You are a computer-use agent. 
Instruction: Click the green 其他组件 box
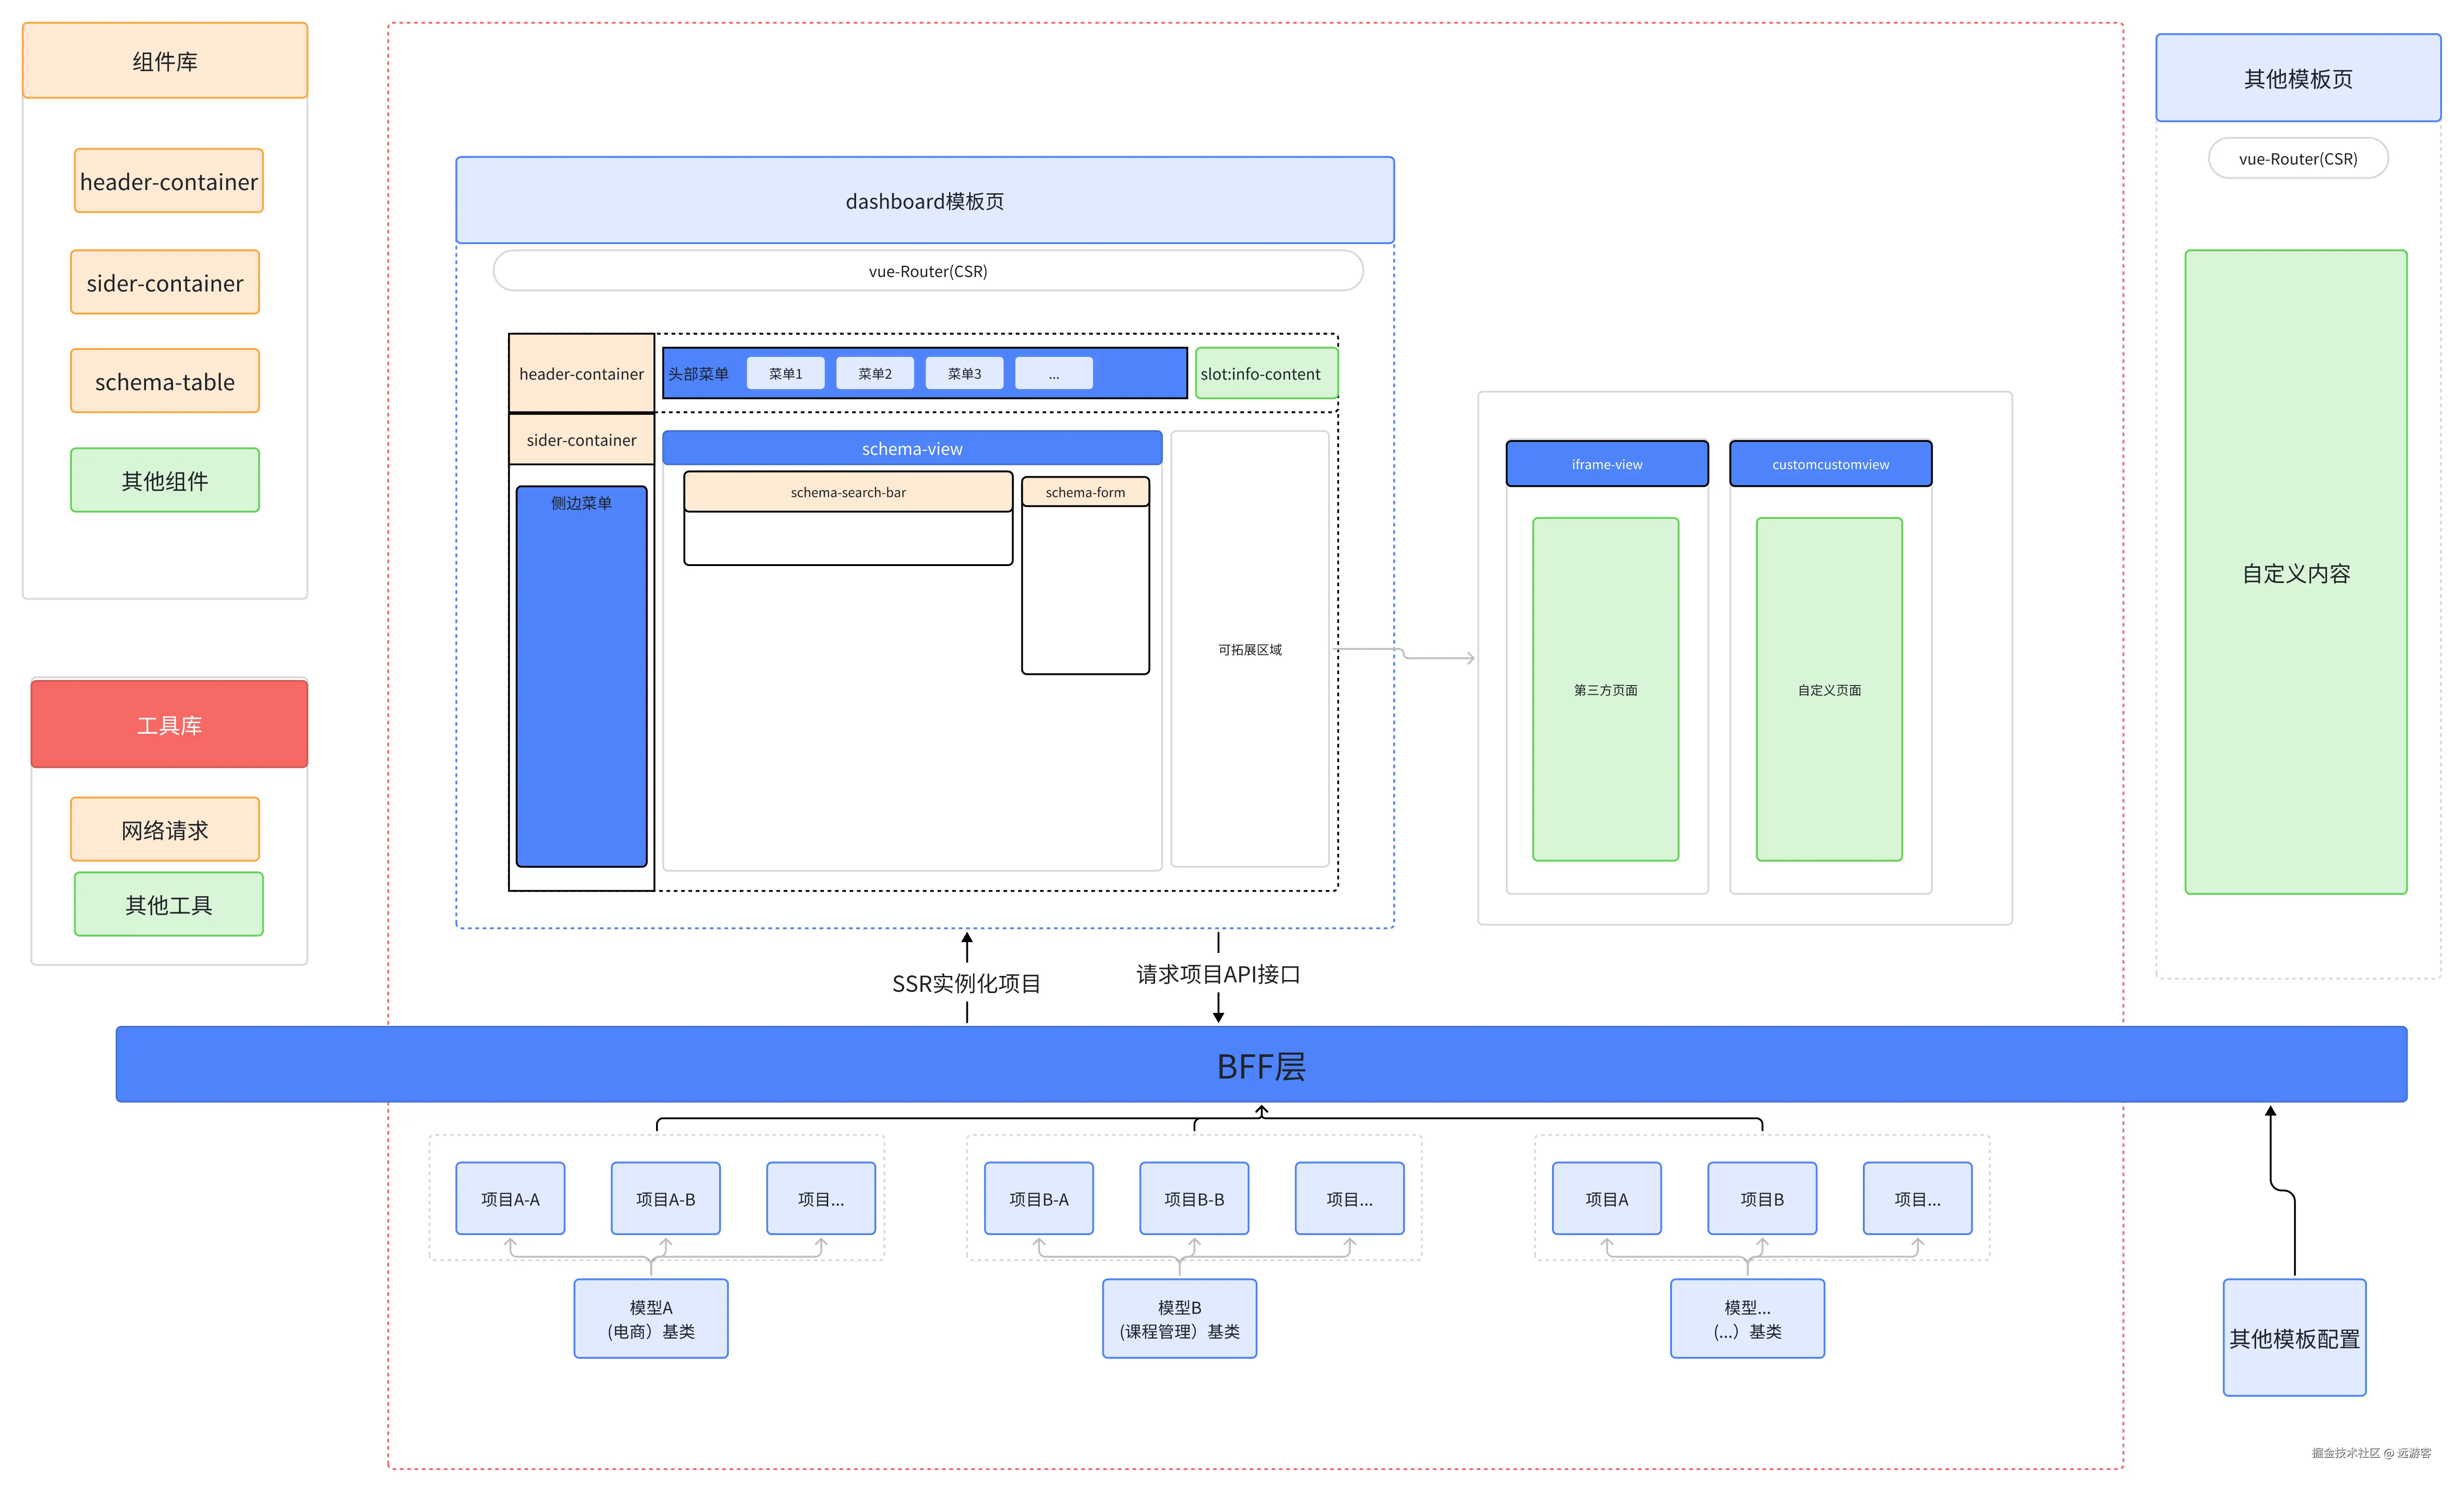(165, 480)
